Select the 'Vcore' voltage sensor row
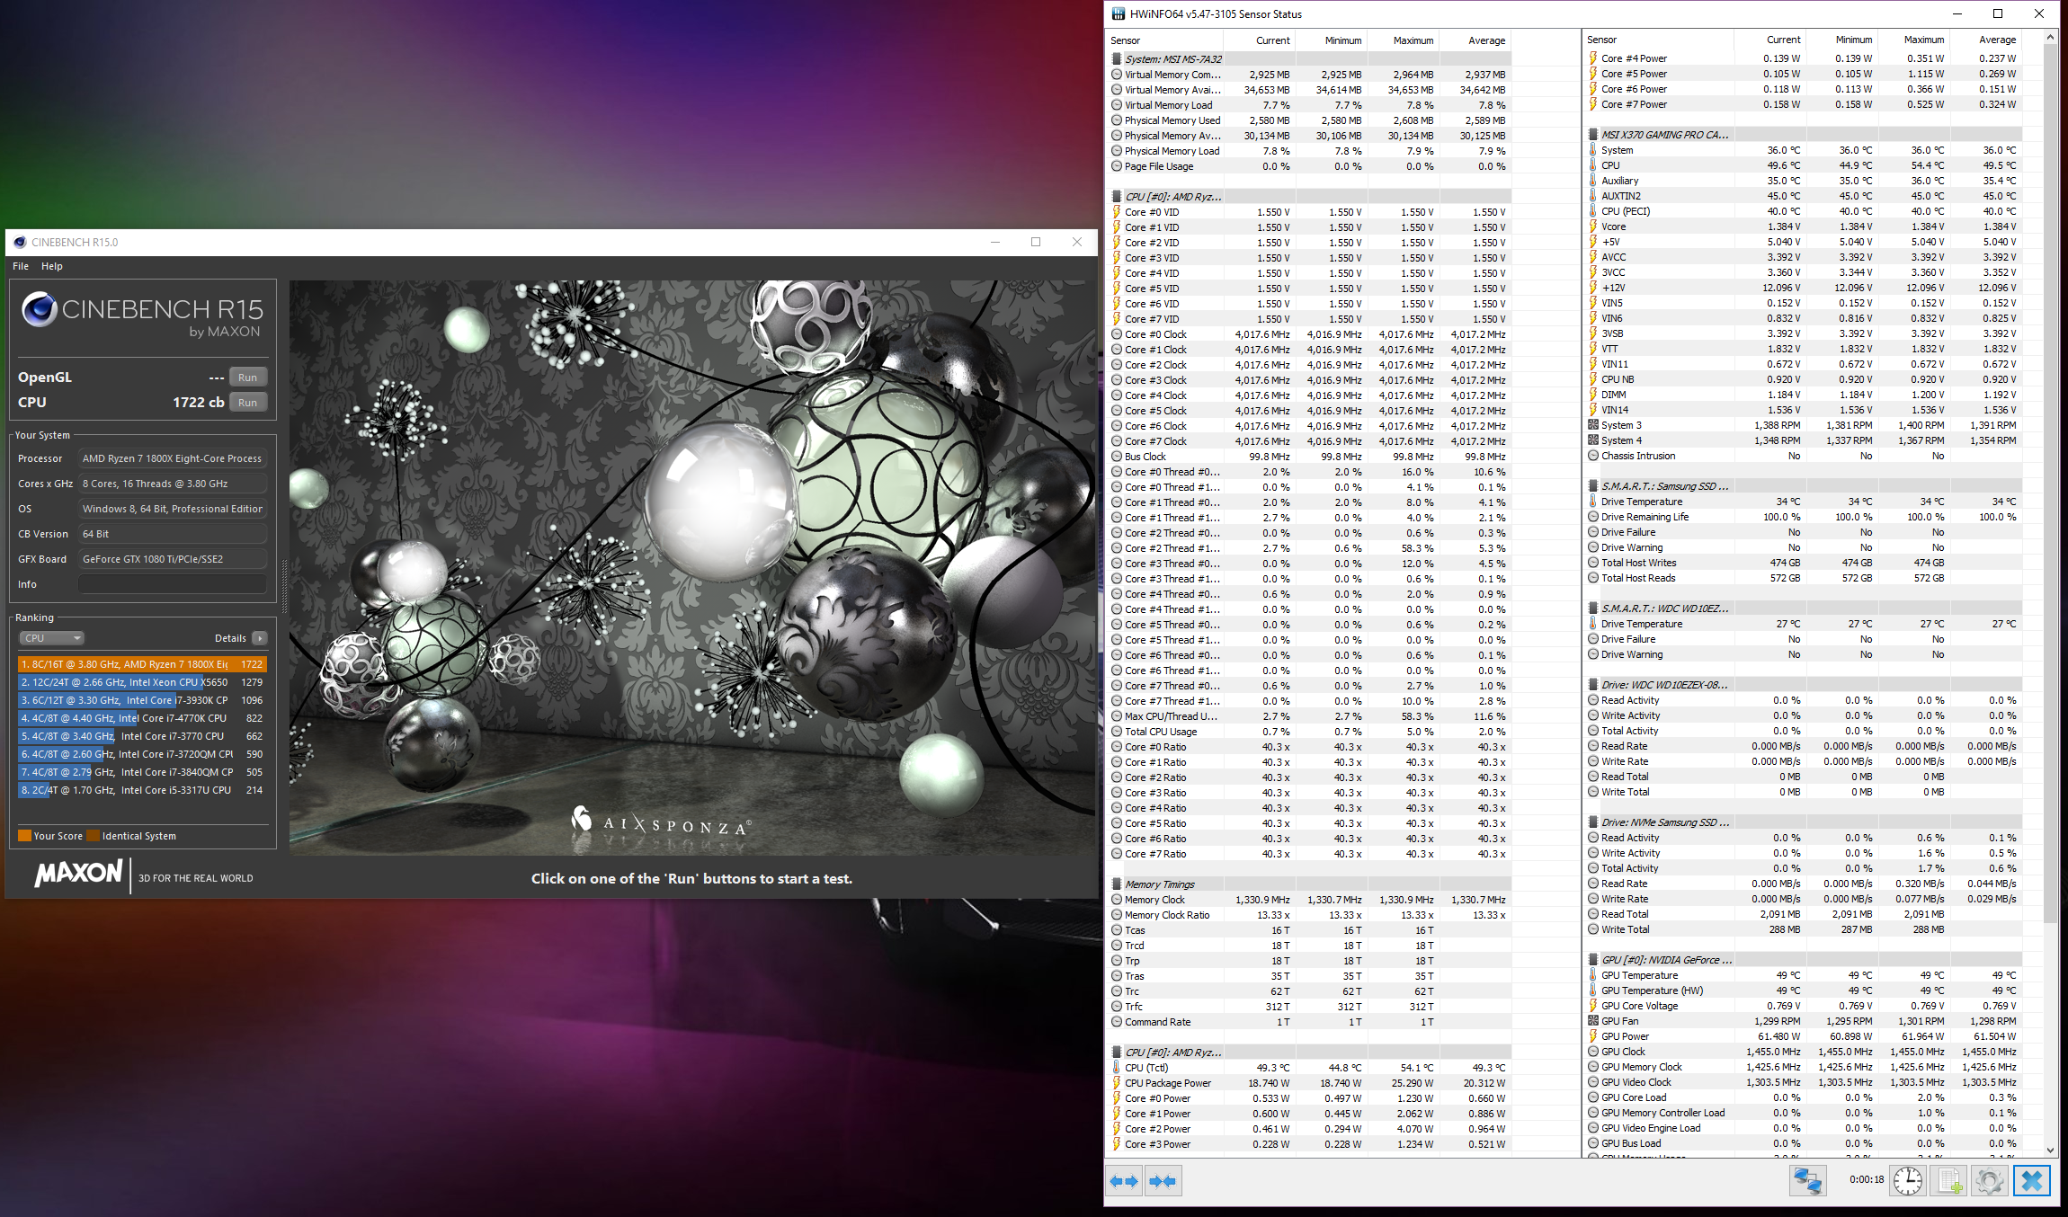2068x1217 pixels. pos(1805,227)
